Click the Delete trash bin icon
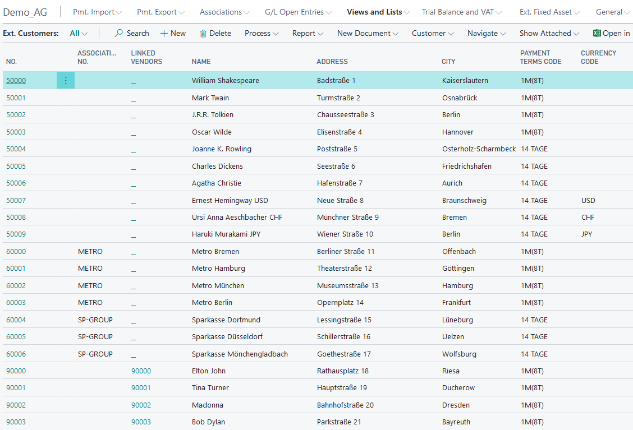 [x=203, y=34]
